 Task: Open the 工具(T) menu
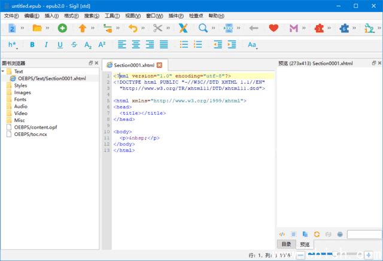coord(112,16)
